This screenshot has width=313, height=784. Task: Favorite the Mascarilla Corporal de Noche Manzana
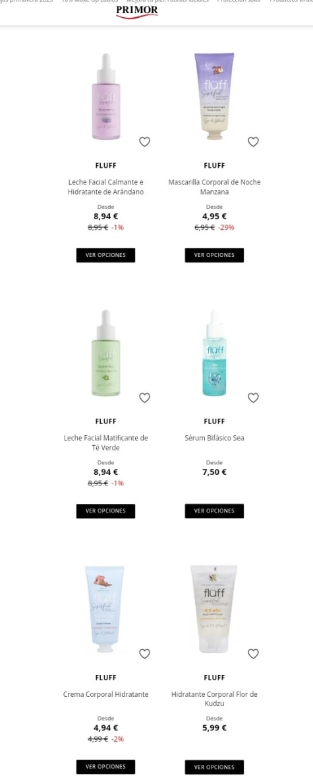click(253, 142)
